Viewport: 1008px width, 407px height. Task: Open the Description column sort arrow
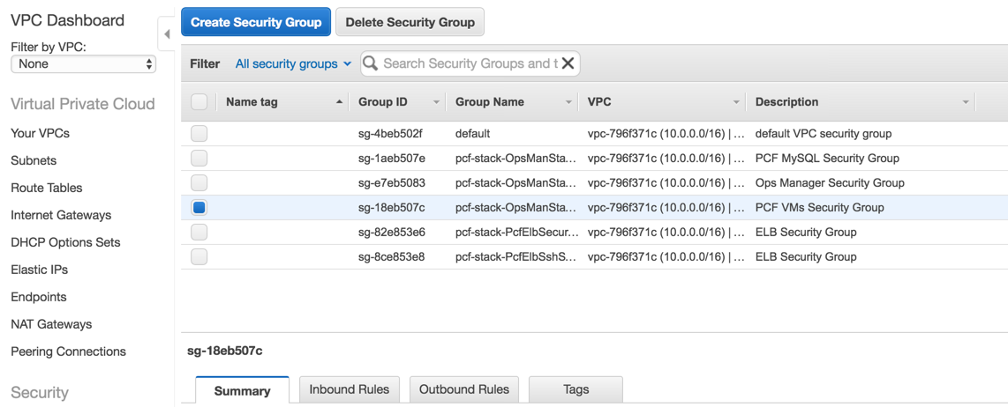coord(966,102)
